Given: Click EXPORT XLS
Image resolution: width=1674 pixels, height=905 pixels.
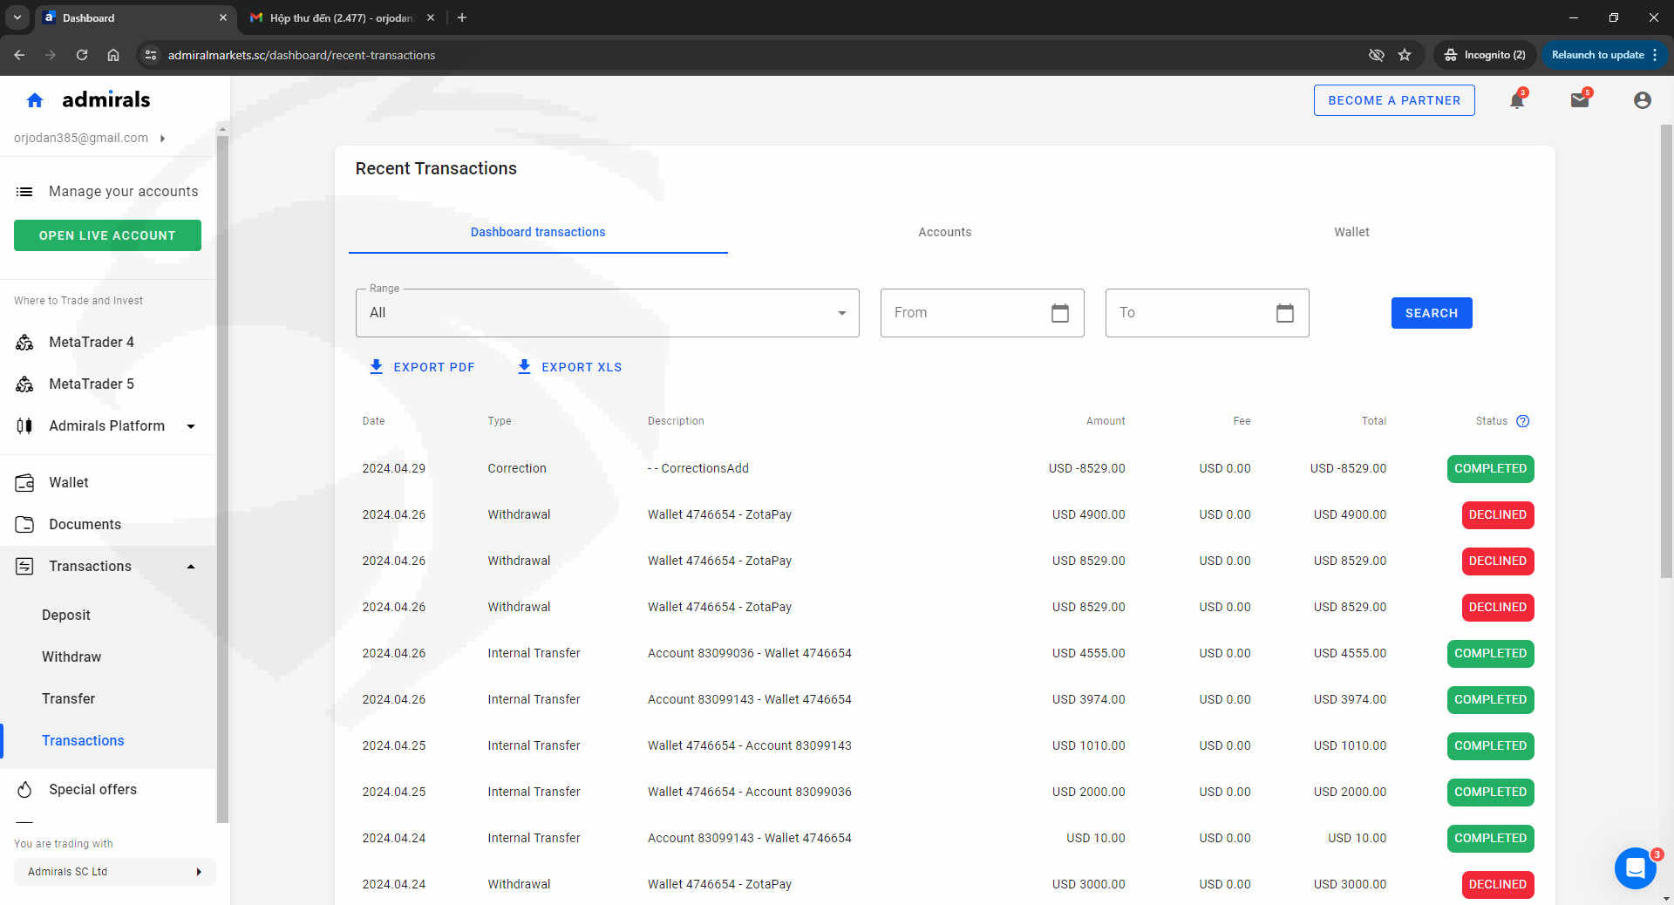Looking at the screenshot, I should 569,367.
